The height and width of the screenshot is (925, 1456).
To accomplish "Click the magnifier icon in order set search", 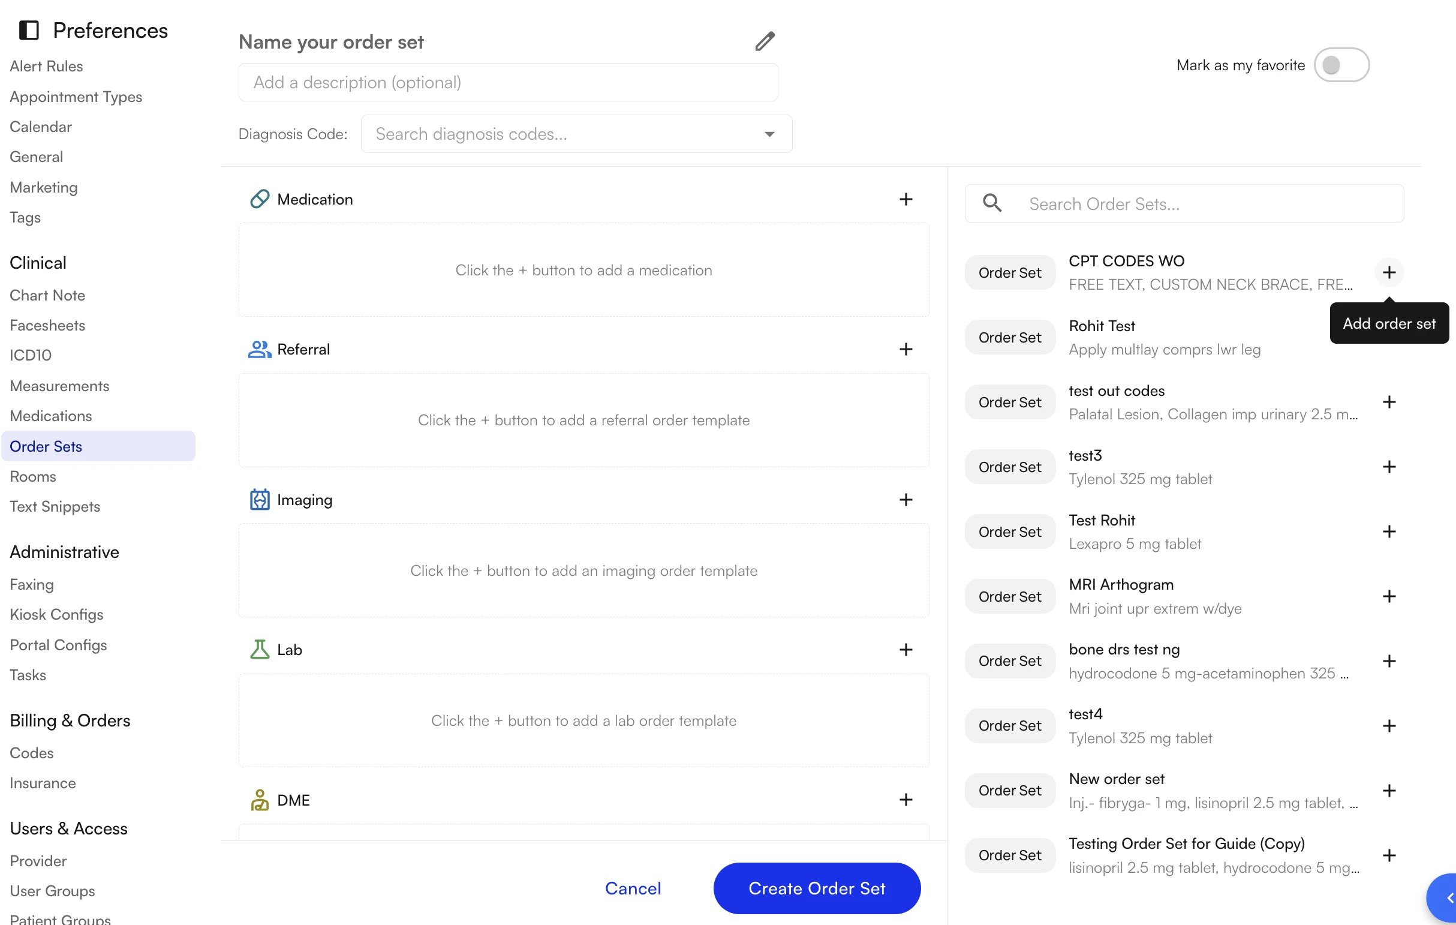I will tap(992, 203).
